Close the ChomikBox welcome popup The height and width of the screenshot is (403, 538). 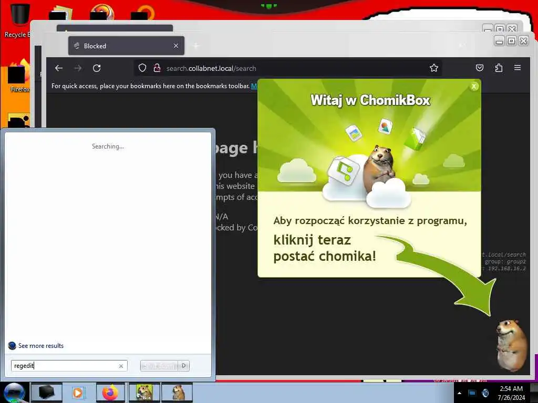point(474,87)
